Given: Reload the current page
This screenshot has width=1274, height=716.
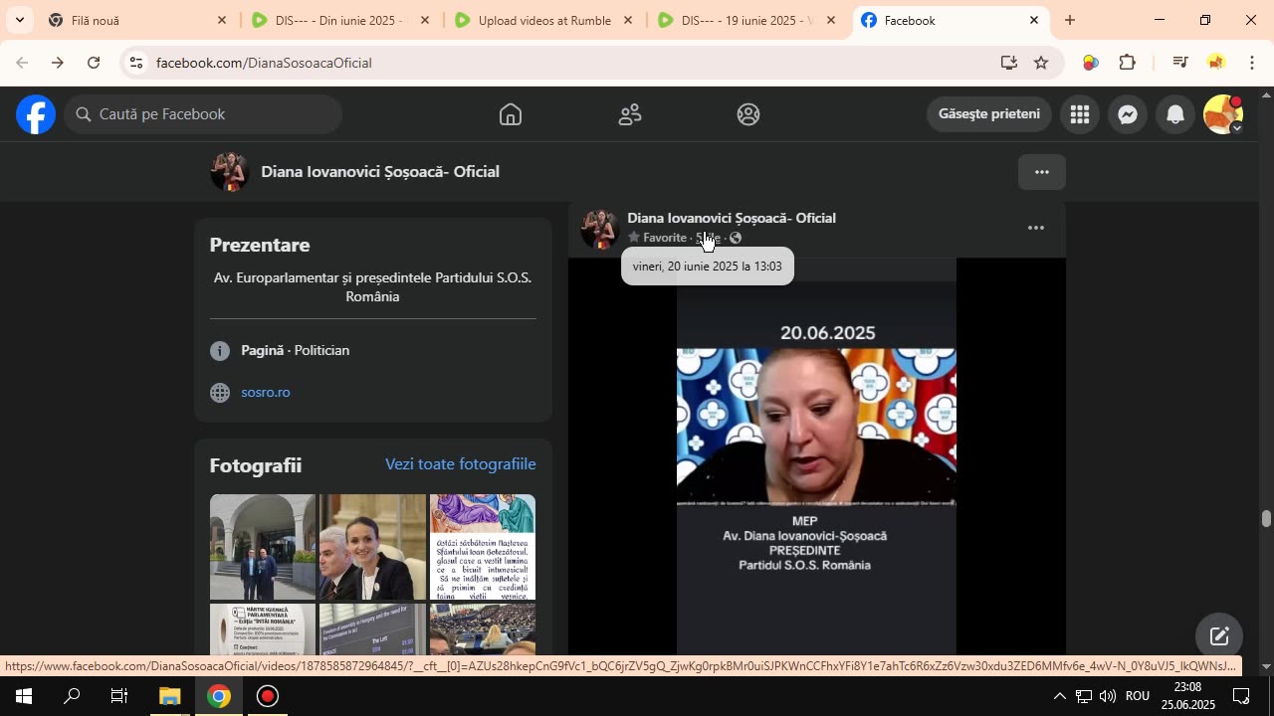Looking at the screenshot, I should [94, 63].
